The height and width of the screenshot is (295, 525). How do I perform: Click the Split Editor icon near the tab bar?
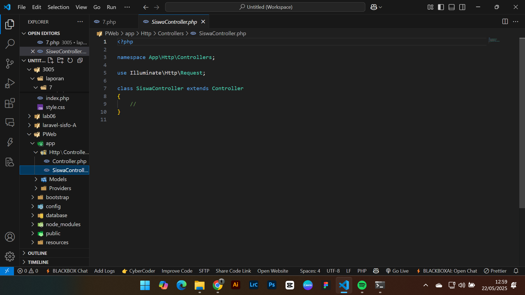point(505,22)
